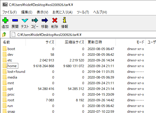Select the mnt folder icon
Screen dimensions: 156x113
pos(4,83)
